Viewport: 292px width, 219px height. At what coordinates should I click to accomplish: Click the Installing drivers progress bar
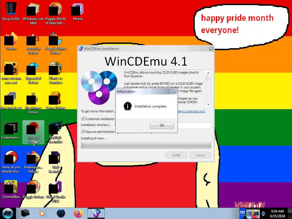point(146,145)
